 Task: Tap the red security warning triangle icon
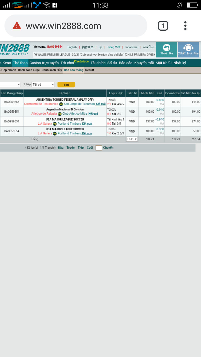click(17, 26)
